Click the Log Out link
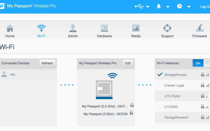Screen dimensions: 210x131 205,6
